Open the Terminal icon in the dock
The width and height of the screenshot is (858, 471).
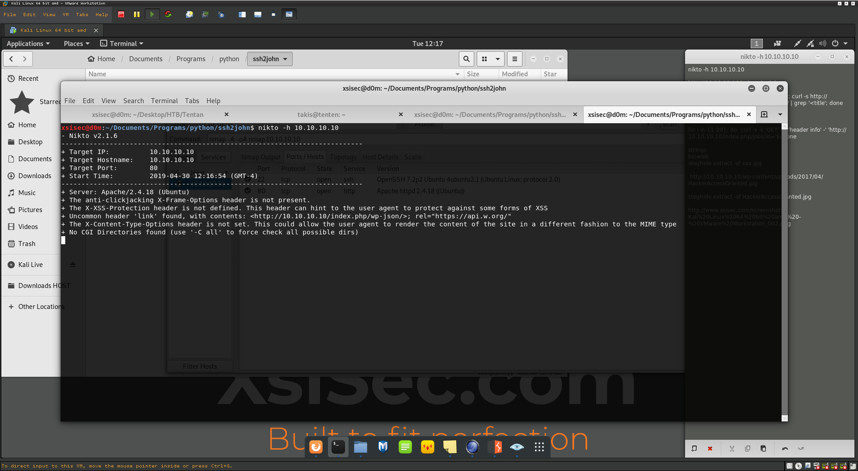(338, 447)
